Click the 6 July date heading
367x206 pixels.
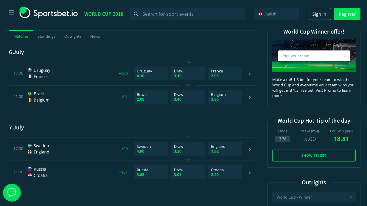click(16, 52)
